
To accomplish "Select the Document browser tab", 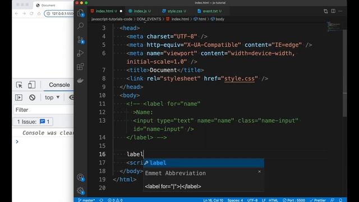I will point(48,5).
